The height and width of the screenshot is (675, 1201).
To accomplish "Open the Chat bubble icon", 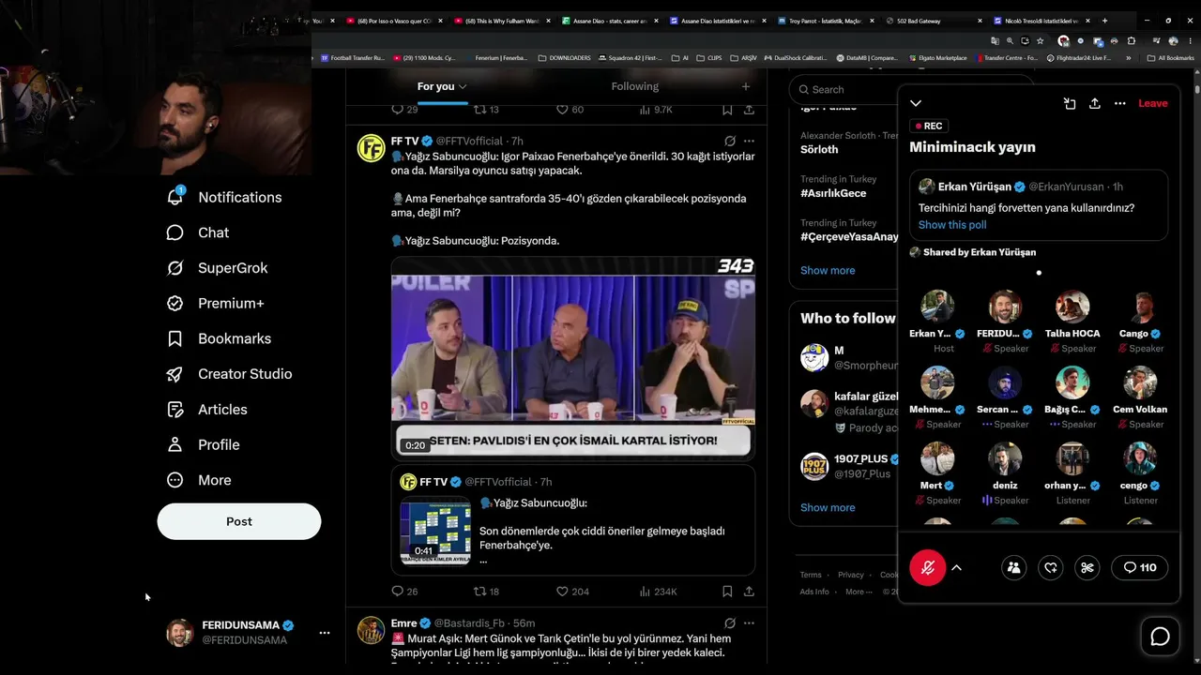I will coord(175,232).
